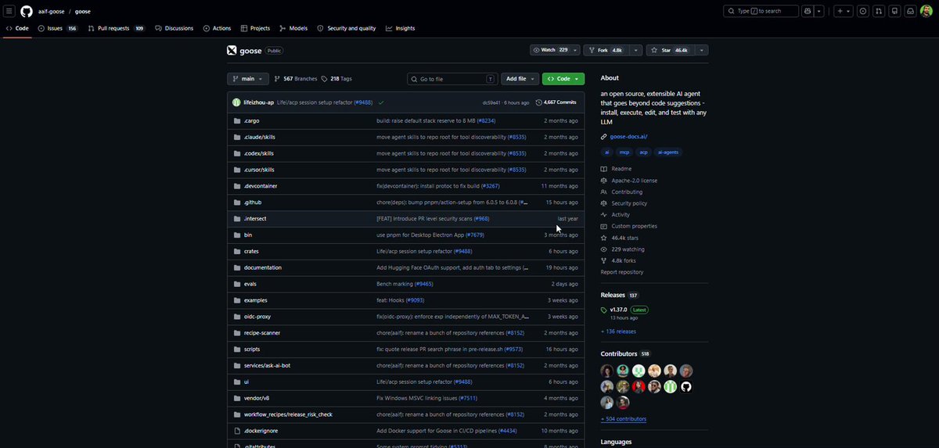The image size is (939, 448).
Task: Open the .cargo folder
Action: coord(251,120)
